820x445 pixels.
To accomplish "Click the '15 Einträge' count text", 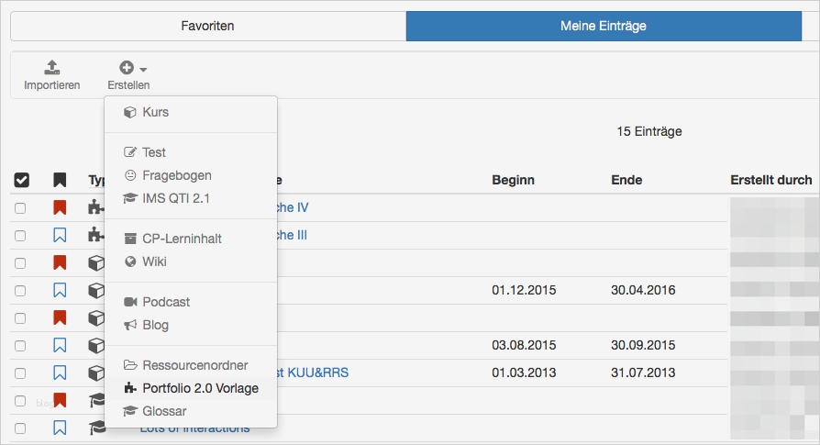I will 649,131.
